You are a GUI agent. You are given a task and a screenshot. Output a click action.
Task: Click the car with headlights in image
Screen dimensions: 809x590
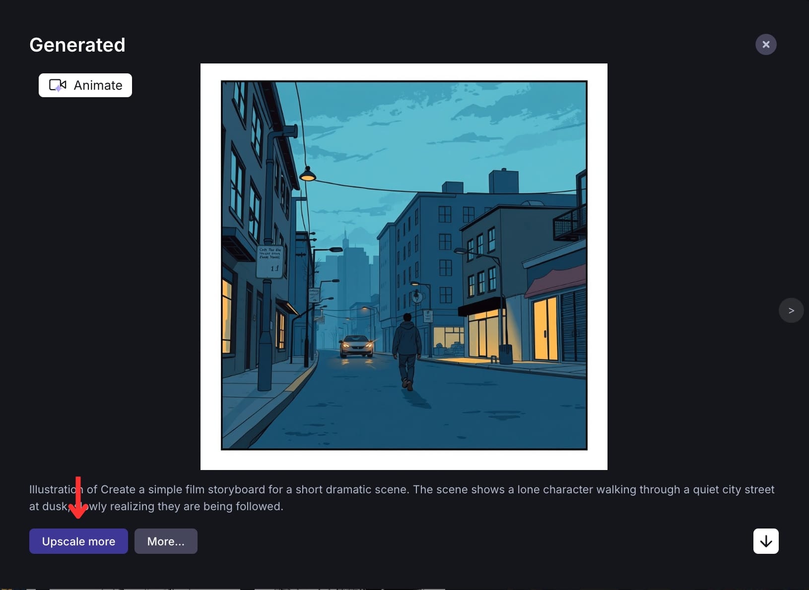click(356, 346)
